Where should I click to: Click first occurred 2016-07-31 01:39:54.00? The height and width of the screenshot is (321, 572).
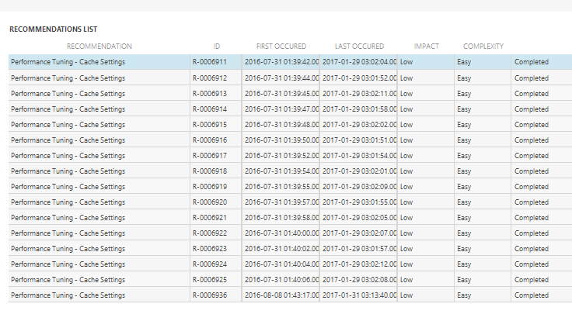point(281,171)
